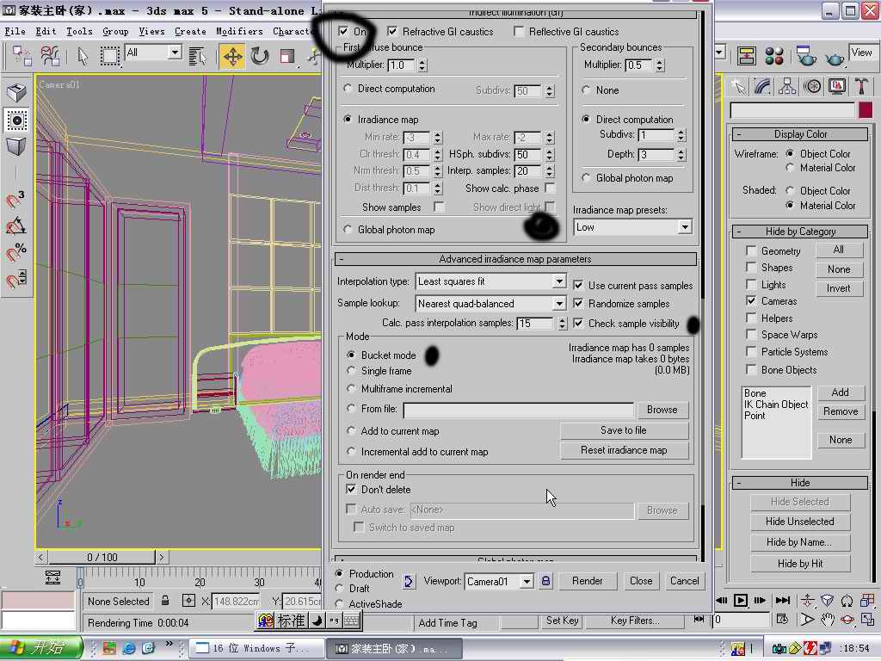Enable Reflective GI caustics checkbox
Screen dimensions: 881x661
pyautogui.click(x=519, y=32)
